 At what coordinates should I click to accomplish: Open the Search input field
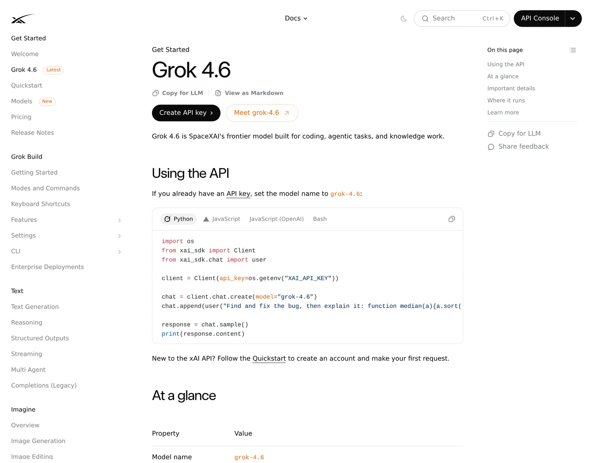pos(462,19)
